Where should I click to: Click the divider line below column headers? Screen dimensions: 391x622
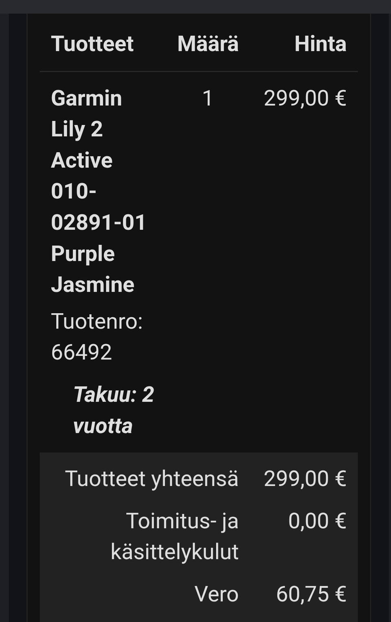click(199, 72)
